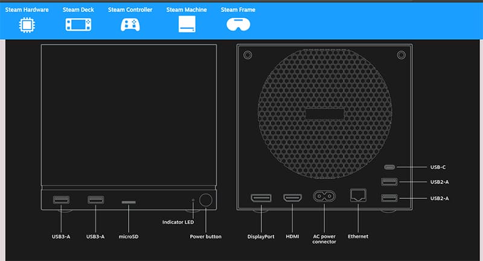Choose the Steam Machine box icon
Viewport: 483px width, 261px height.
187,24
